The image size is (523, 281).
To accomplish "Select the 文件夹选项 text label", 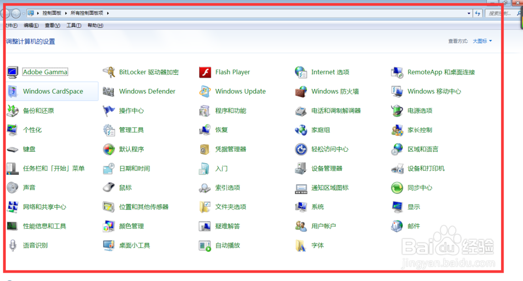I will pos(231,207).
